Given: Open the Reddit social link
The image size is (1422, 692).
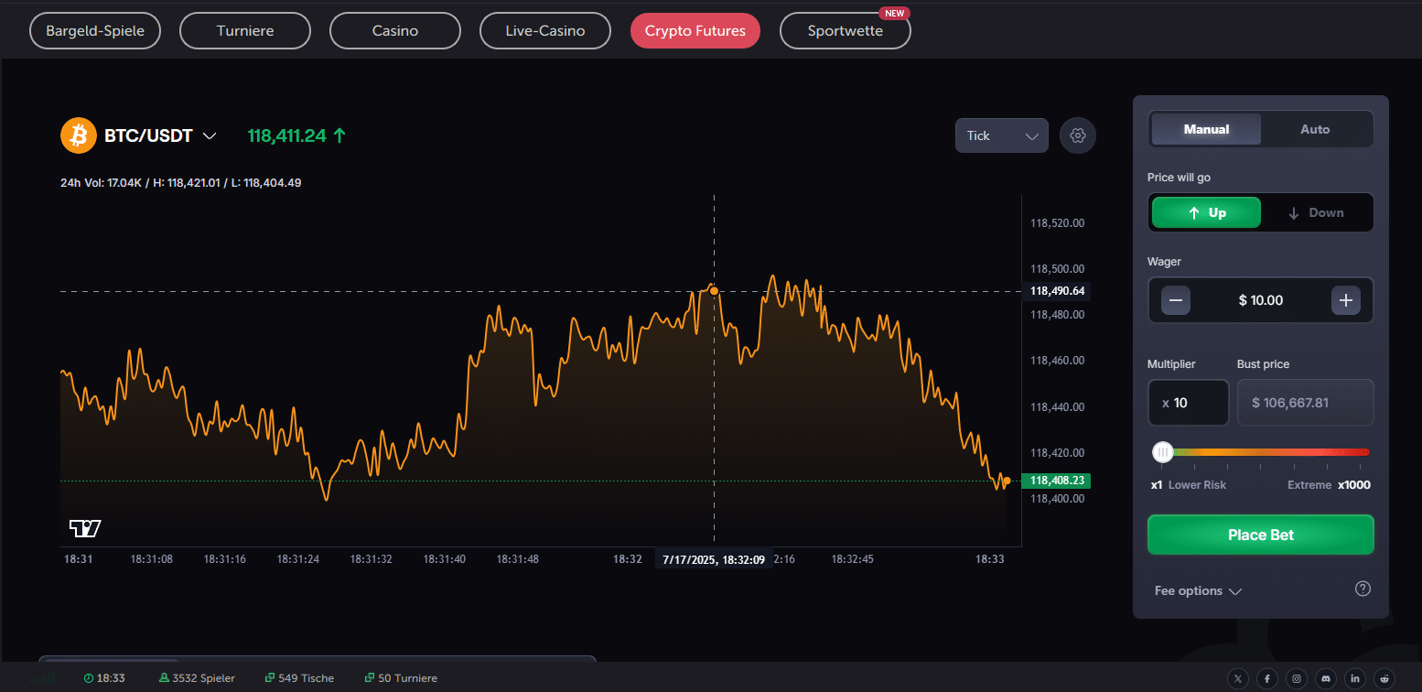Looking at the screenshot, I should (1384, 678).
